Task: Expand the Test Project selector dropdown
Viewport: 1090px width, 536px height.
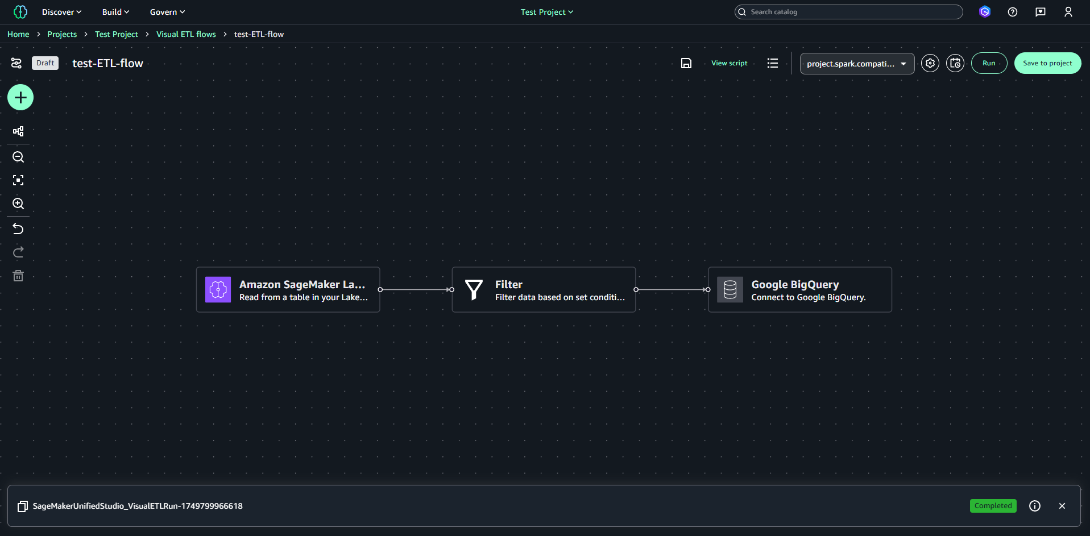Action: 547,12
